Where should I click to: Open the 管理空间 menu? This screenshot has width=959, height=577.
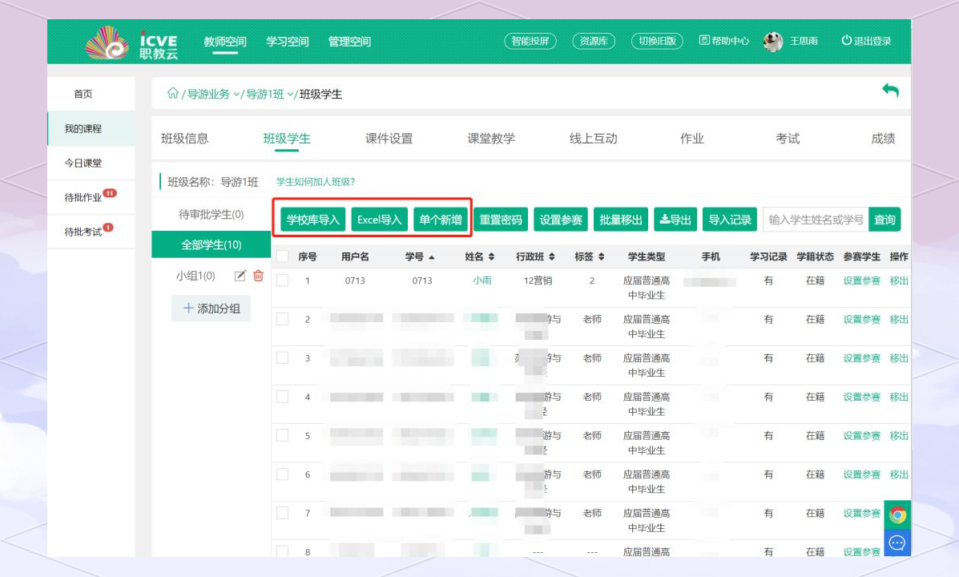point(349,42)
